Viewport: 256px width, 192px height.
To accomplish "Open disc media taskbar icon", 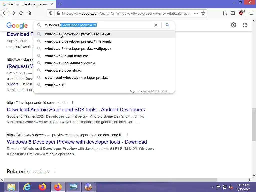I will click(x=88, y=187).
